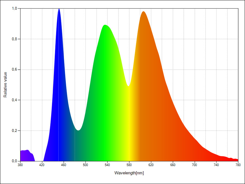The height and width of the screenshot is (184, 245).
Task: Click the violet bump near 390 nm
Action: pos(27,155)
